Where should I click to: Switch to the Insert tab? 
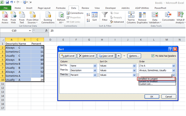click(x=29, y=8)
